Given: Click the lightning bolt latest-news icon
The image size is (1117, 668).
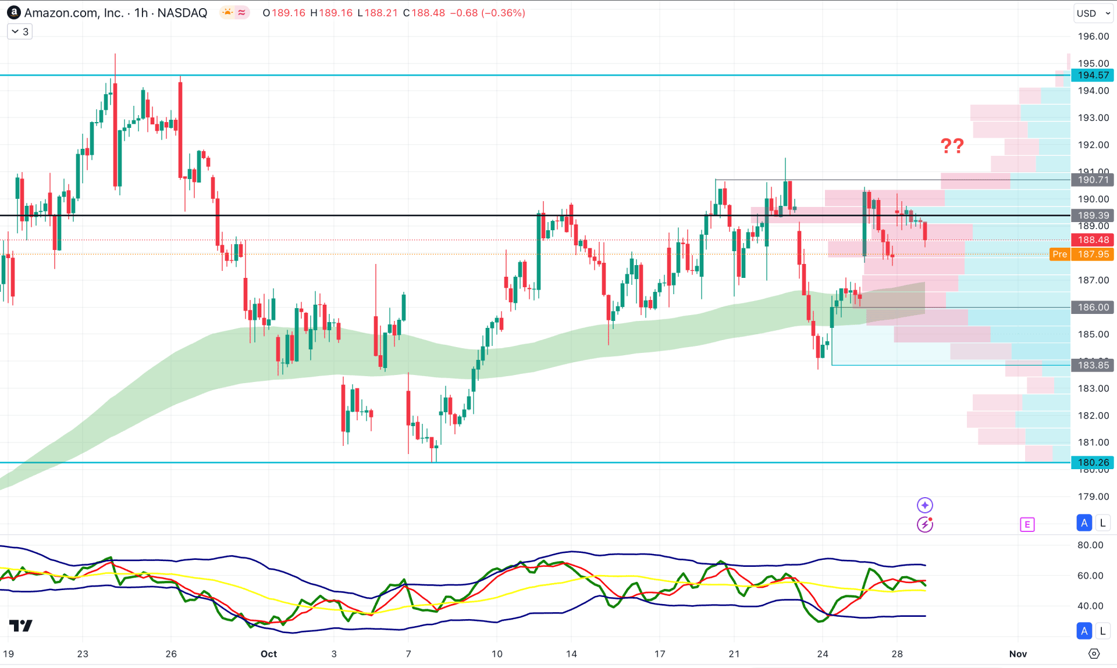Looking at the screenshot, I should pyautogui.click(x=924, y=524).
